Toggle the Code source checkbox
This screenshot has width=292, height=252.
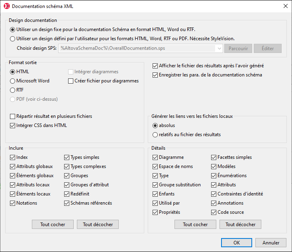pyautogui.click(x=214, y=212)
